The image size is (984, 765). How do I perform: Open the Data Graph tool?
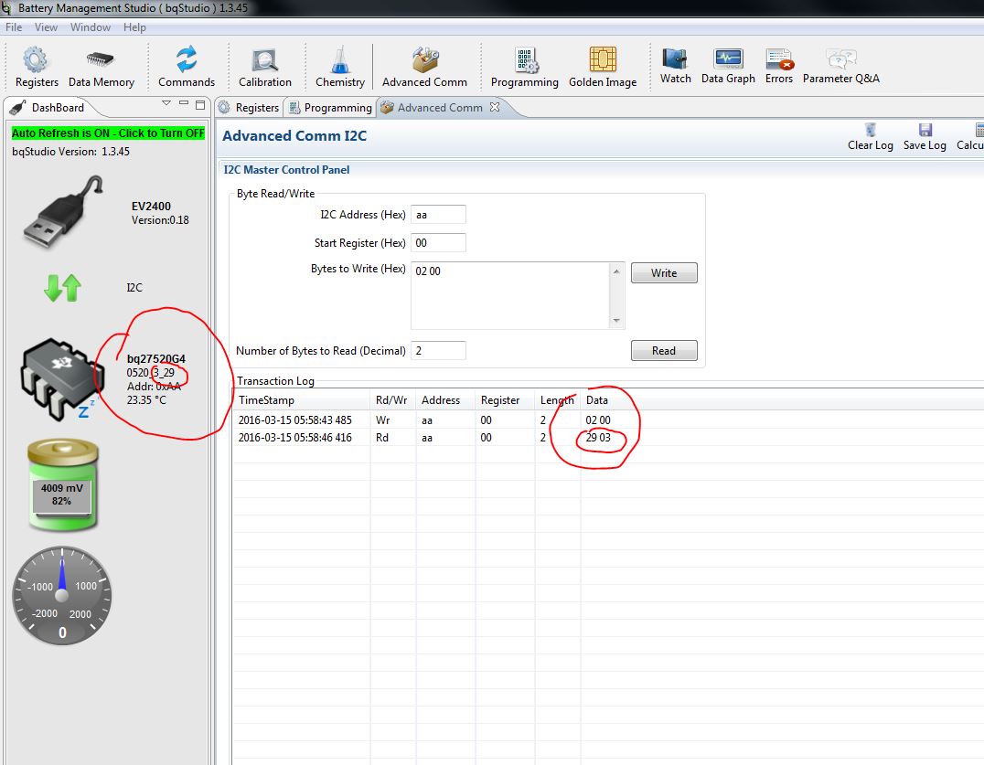click(x=728, y=66)
